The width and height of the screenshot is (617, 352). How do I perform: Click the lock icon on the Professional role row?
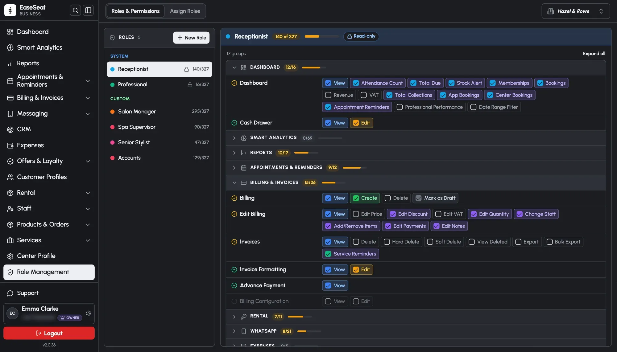pos(190,84)
